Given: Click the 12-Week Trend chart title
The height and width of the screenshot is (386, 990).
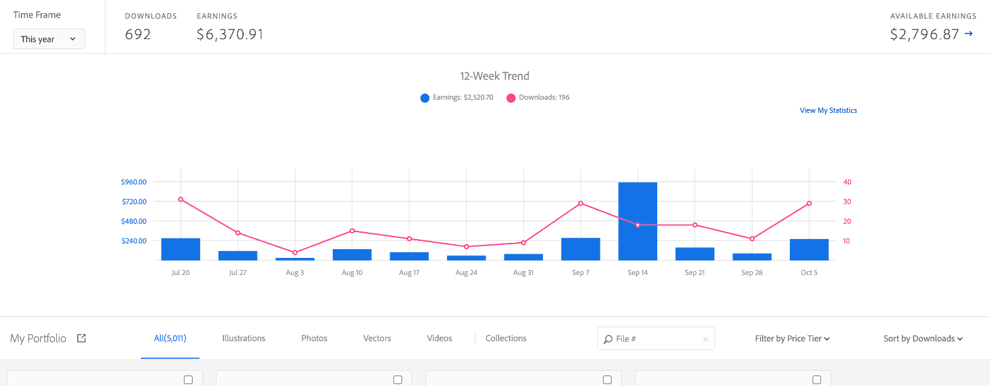Looking at the screenshot, I should 495,76.
